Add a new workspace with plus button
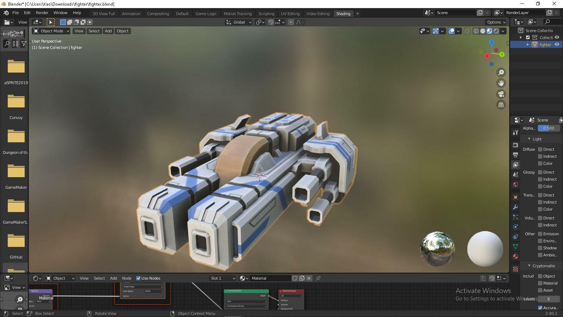 (358, 14)
